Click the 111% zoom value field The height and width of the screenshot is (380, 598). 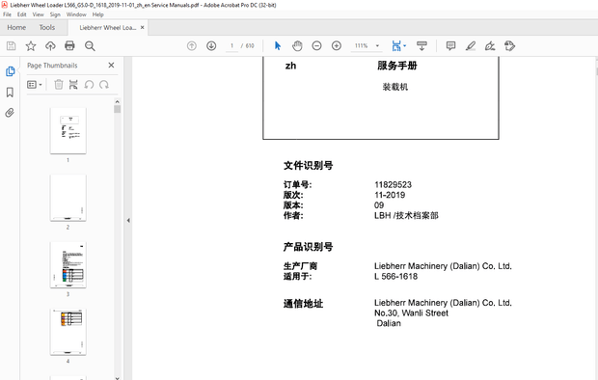coord(361,45)
